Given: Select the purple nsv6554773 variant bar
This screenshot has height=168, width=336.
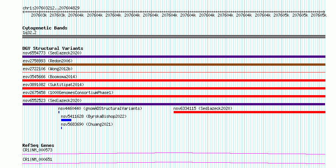Looking at the screenshot, I should tap(174, 57).
